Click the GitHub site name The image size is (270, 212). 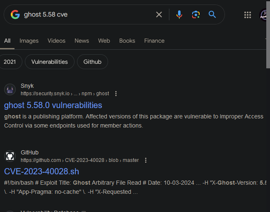coord(30,152)
